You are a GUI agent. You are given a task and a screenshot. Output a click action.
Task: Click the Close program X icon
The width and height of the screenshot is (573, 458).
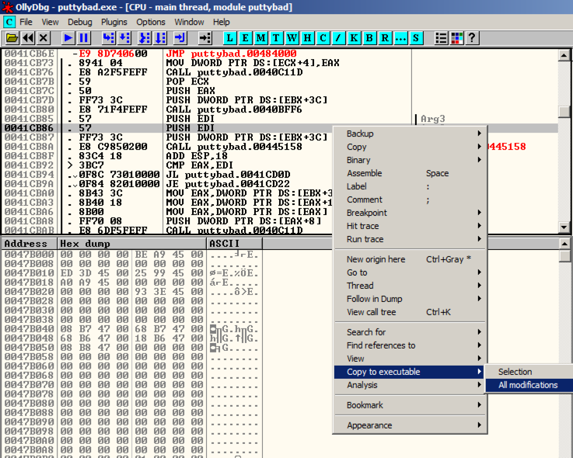pos(44,38)
